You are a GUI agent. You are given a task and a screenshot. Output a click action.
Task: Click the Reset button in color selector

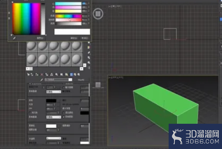tap(40, 38)
